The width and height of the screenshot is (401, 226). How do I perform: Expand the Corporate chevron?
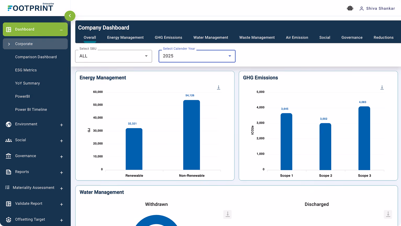(x=9, y=44)
